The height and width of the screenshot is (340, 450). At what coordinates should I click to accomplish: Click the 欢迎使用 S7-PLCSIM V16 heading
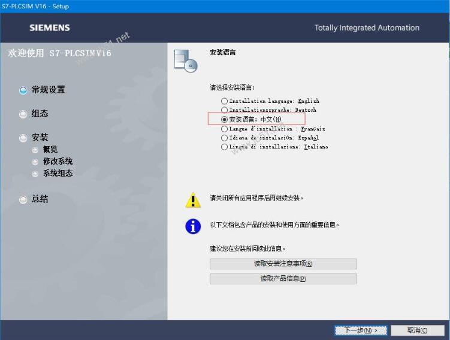[x=59, y=53]
